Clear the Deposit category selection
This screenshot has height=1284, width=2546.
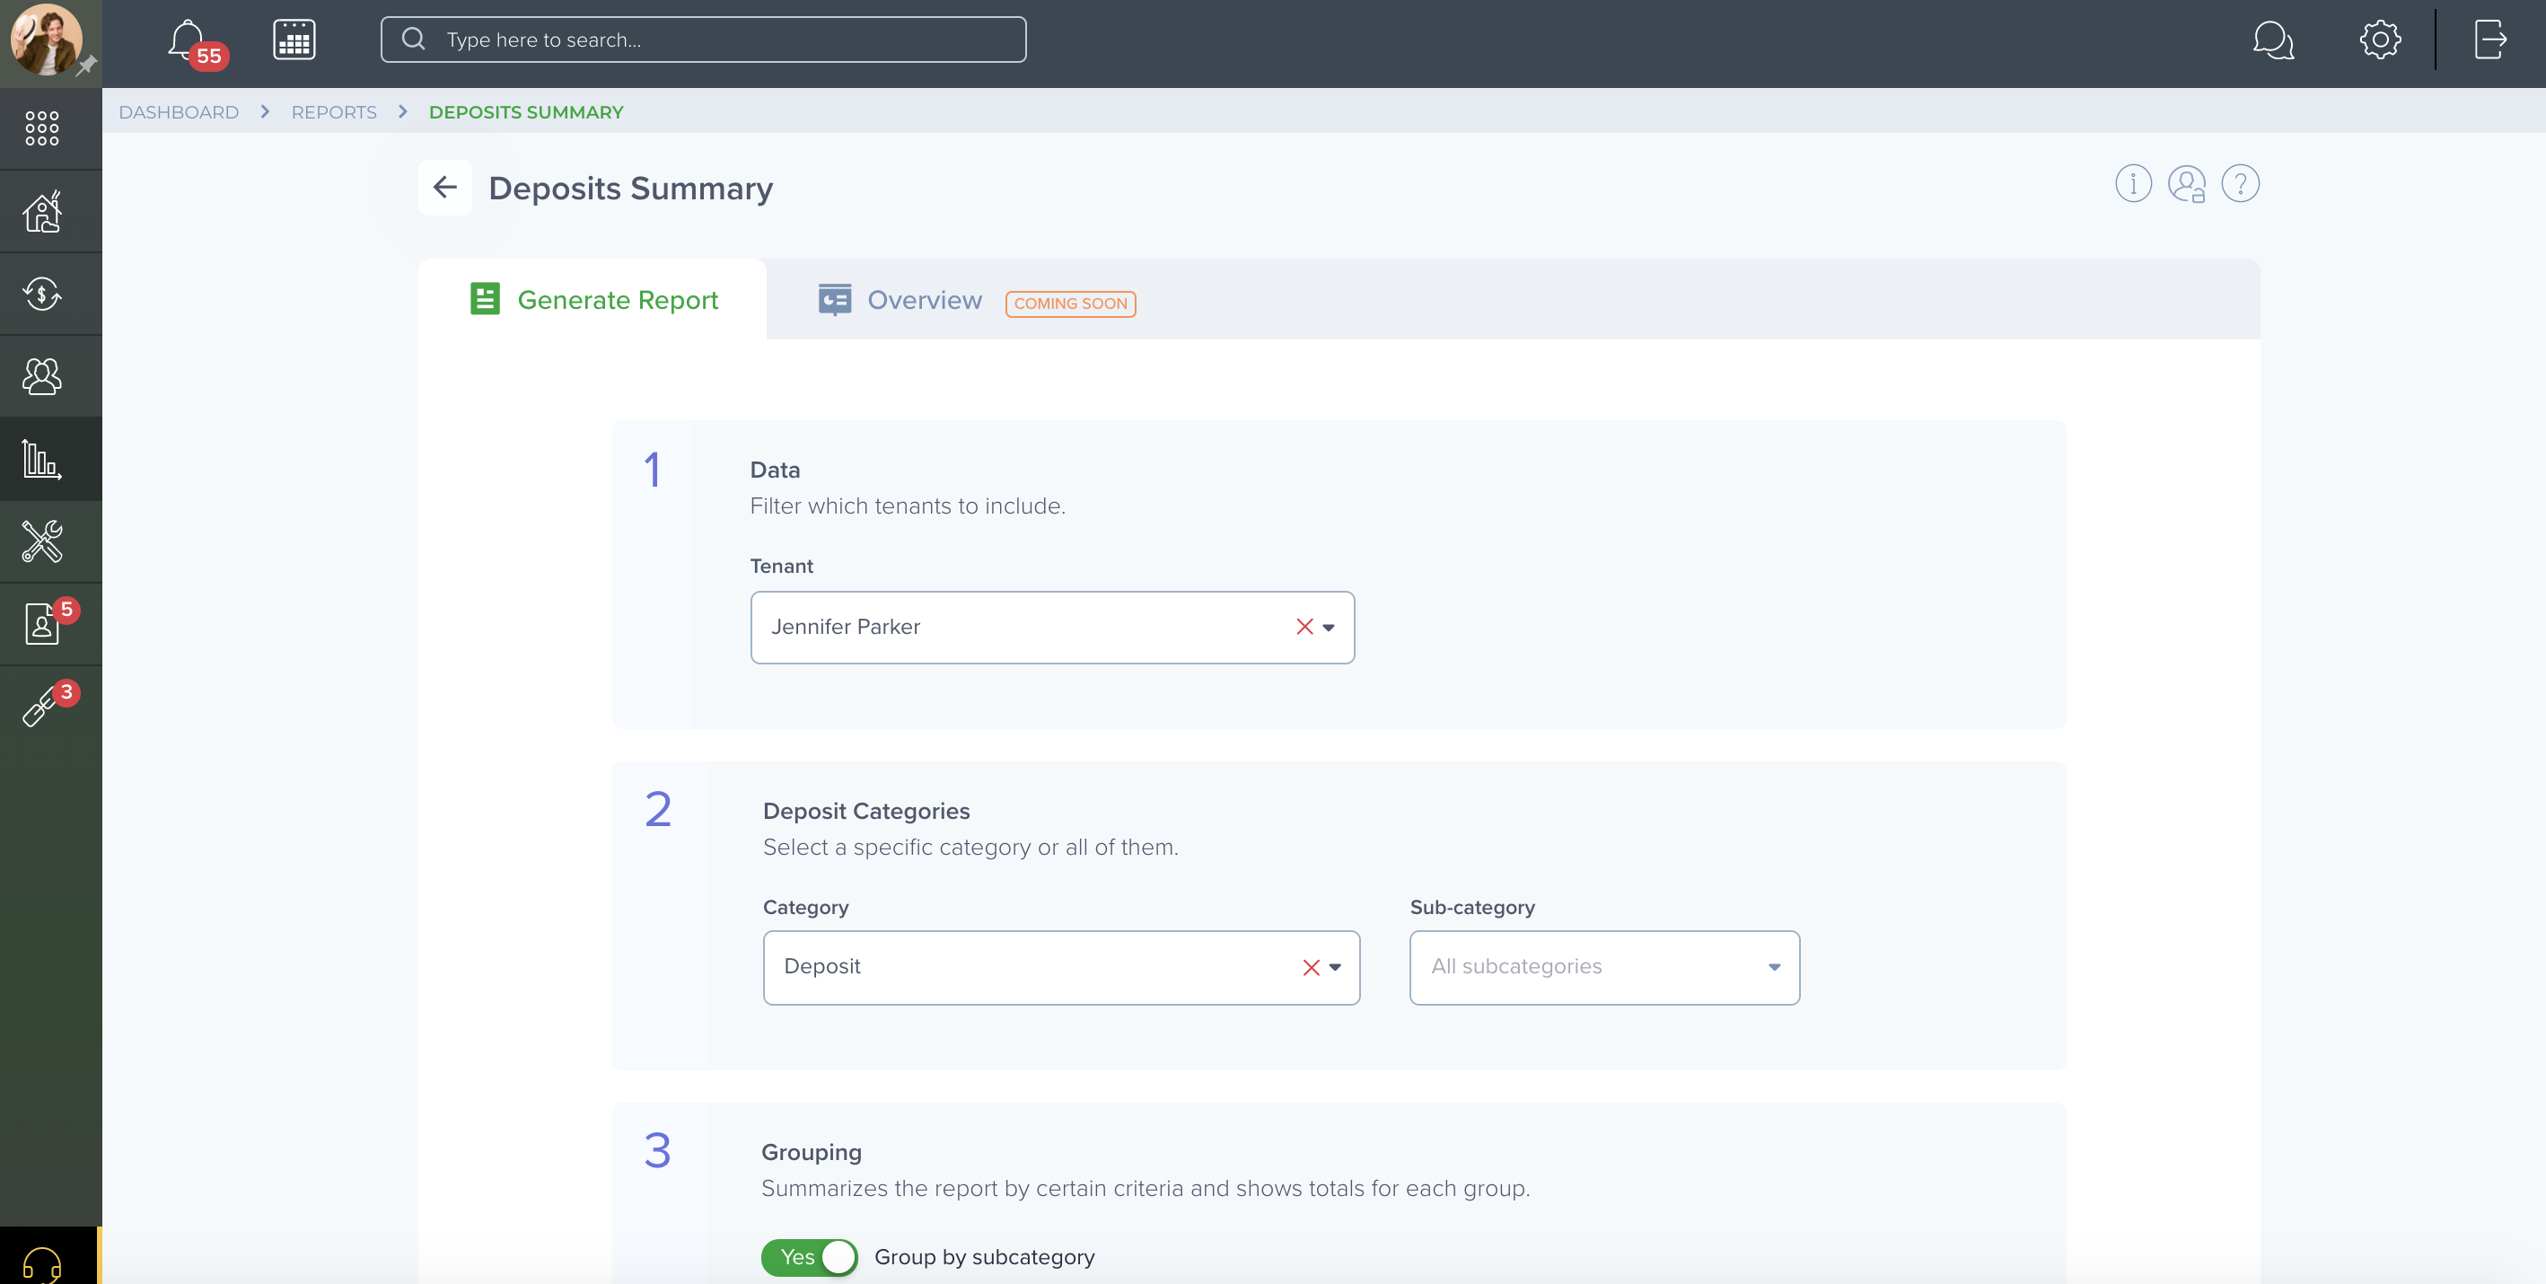1311,968
